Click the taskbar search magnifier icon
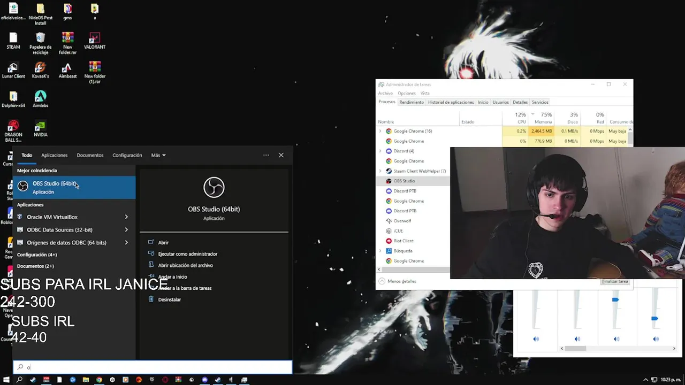This screenshot has width=685, height=385. coord(20,380)
